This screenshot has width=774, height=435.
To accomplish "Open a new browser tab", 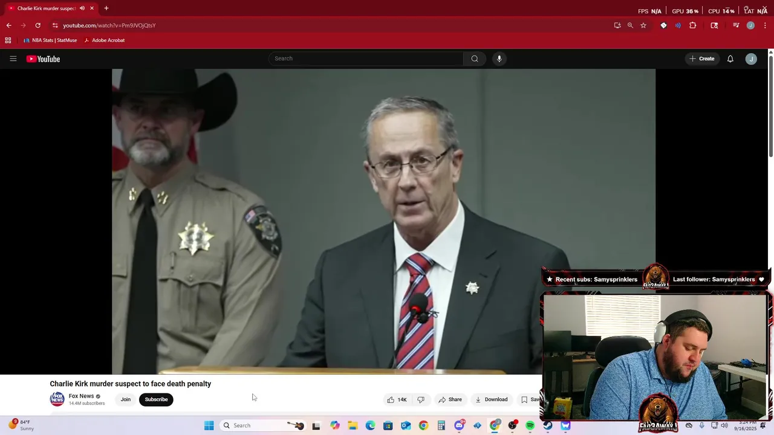I will click(106, 8).
